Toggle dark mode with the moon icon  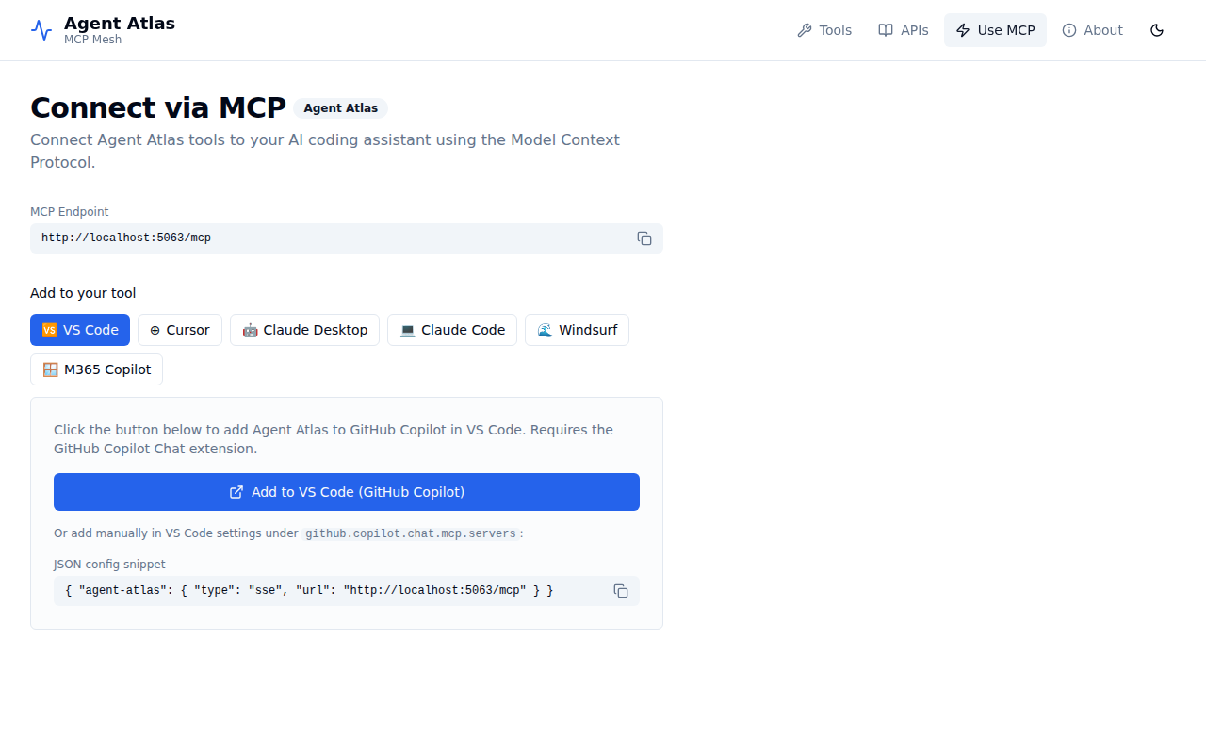1157,30
